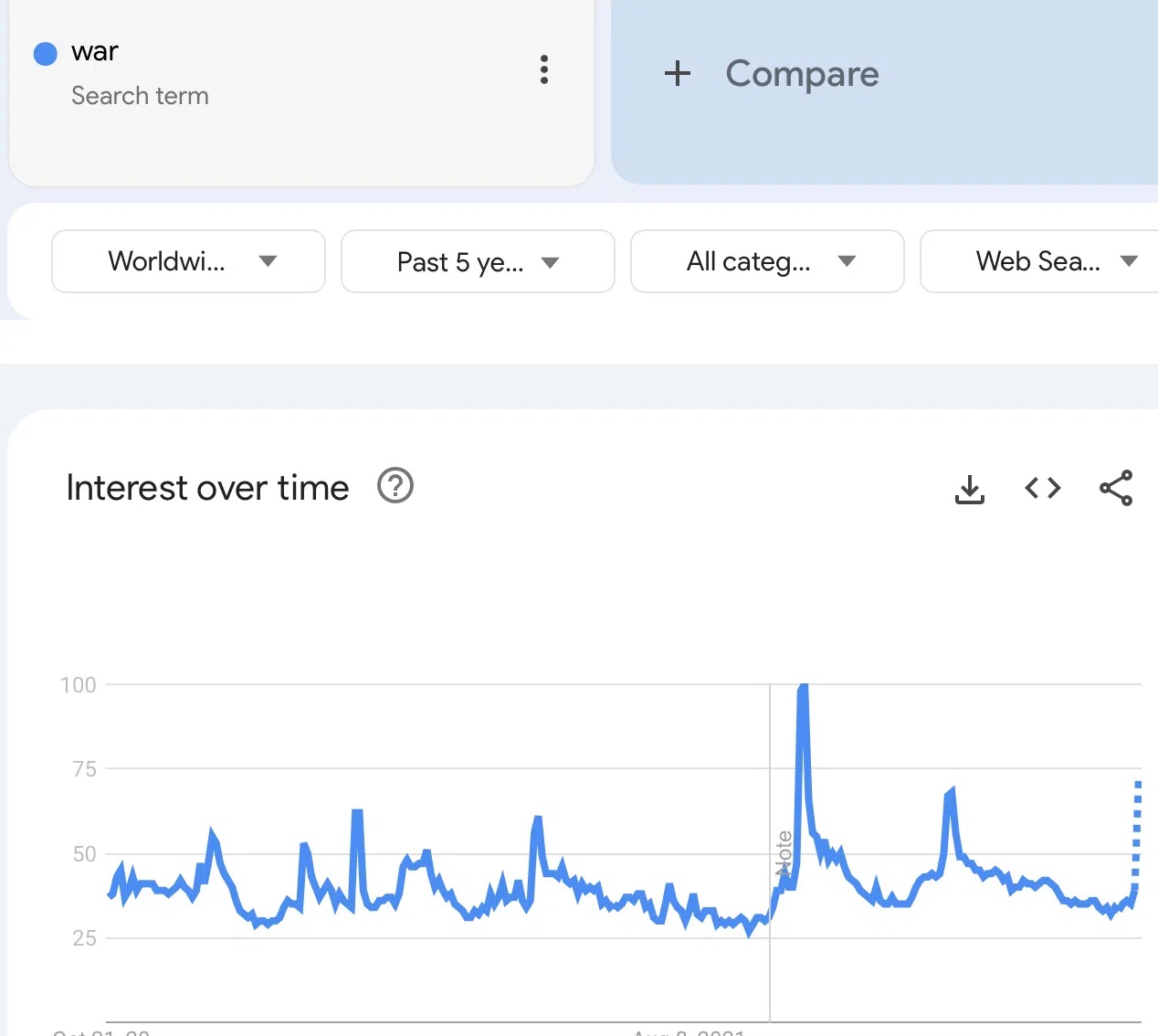Image resolution: width=1158 pixels, height=1036 pixels.
Task: Open the embed code icon
Action: 1043,489
